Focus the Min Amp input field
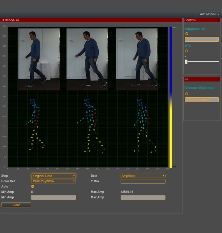Image resolution: width=222 pixels, height=233 pixels. (x=53, y=197)
